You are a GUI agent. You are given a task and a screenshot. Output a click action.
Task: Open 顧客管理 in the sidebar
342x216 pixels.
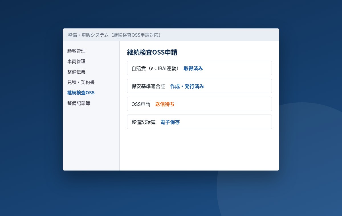pos(76,51)
